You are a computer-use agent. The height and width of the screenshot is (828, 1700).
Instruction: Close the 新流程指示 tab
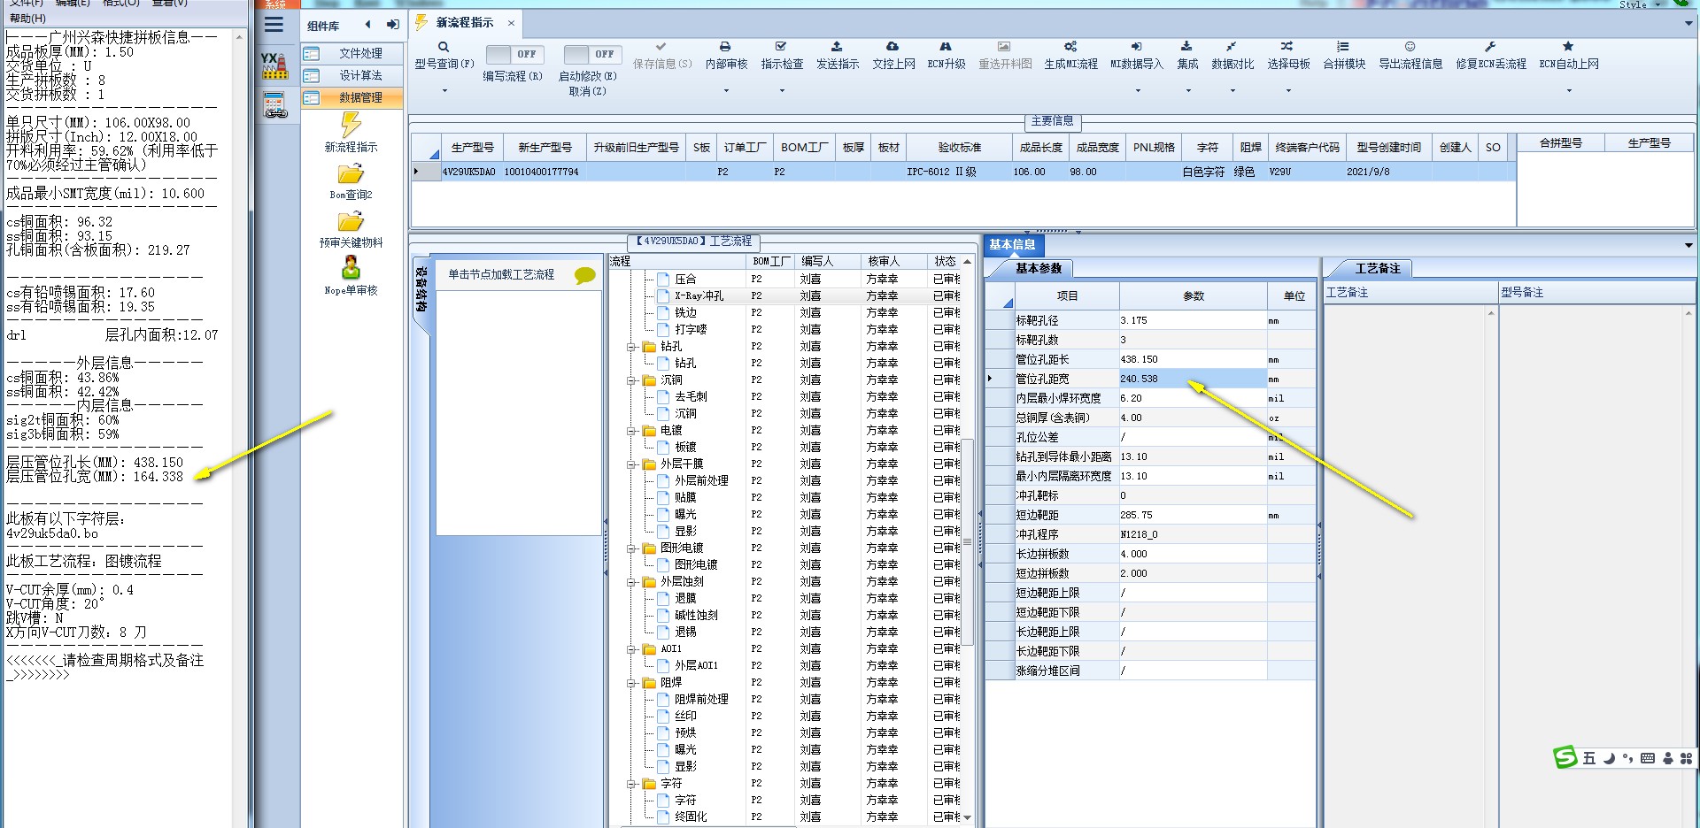click(511, 23)
